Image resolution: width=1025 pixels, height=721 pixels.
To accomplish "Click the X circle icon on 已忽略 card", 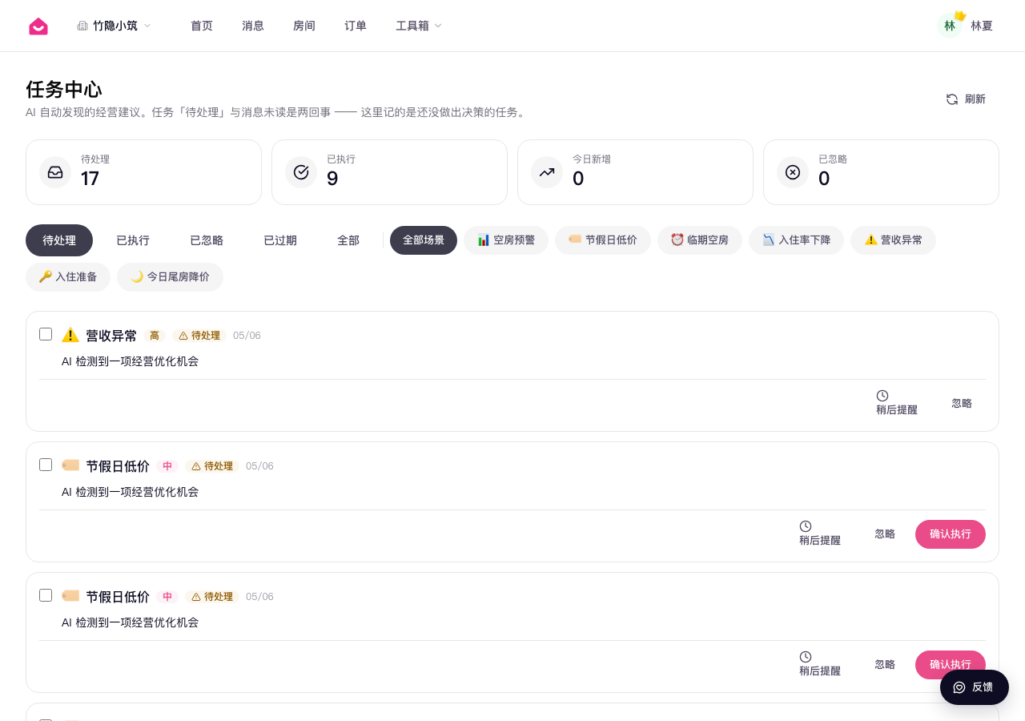I will click(x=793, y=172).
